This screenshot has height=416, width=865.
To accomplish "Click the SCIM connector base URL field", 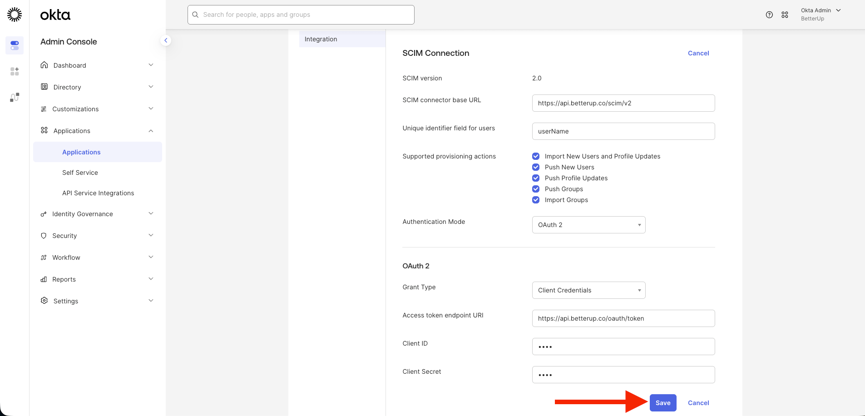I will coord(623,103).
